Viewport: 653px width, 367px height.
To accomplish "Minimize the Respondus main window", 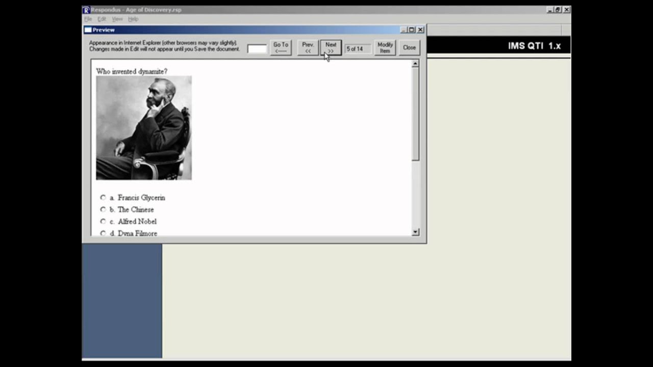I will pyautogui.click(x=550, y=10).
